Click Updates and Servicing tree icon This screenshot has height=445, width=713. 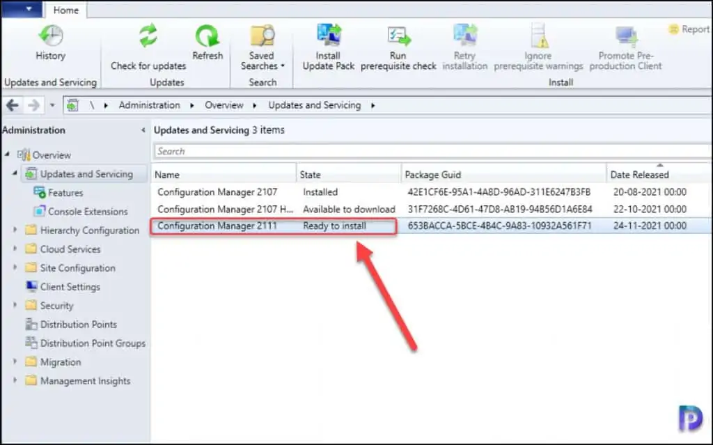pos(31,174)
